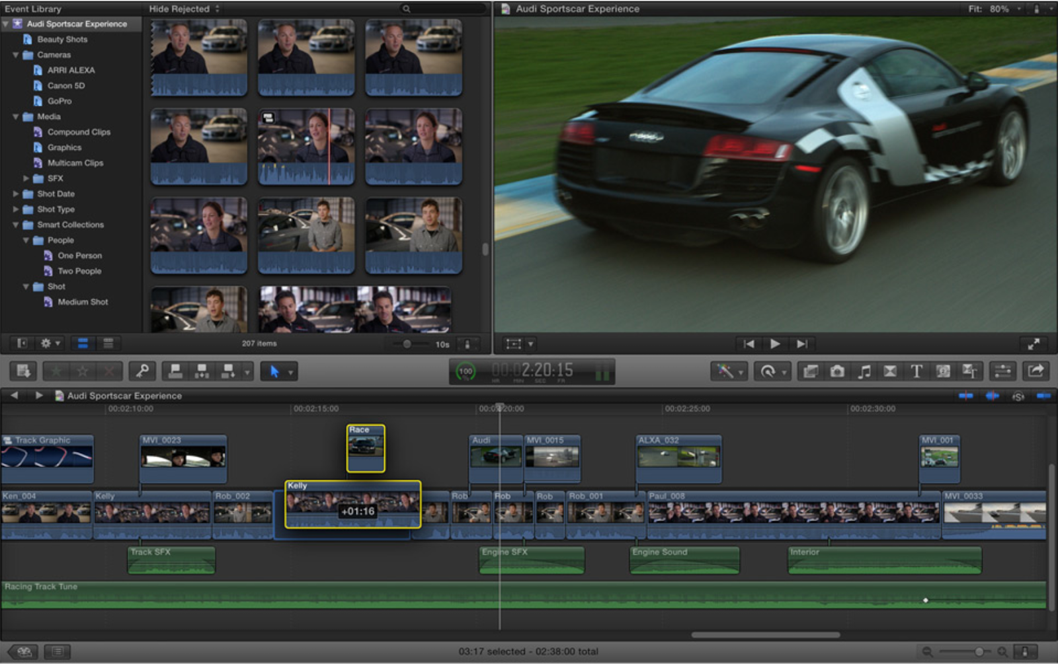Open the Photos browser
The image size is (1058, 664).
[838, 371]
